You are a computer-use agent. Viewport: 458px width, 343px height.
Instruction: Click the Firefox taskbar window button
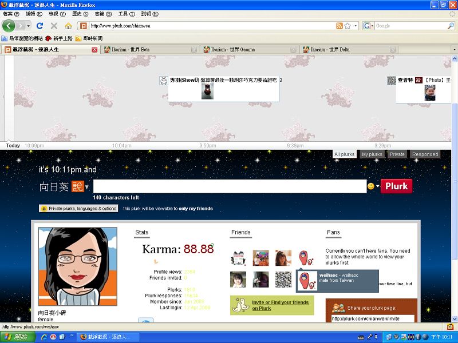[108, 337]
